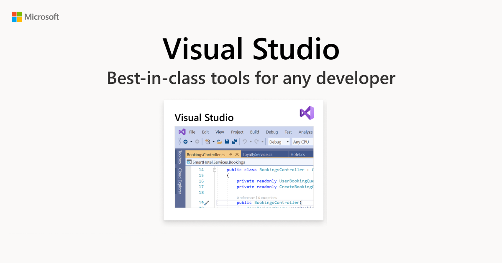This screenshot has width=502, height=263.
Task: Open the View menu
Action: click(220, 132)
